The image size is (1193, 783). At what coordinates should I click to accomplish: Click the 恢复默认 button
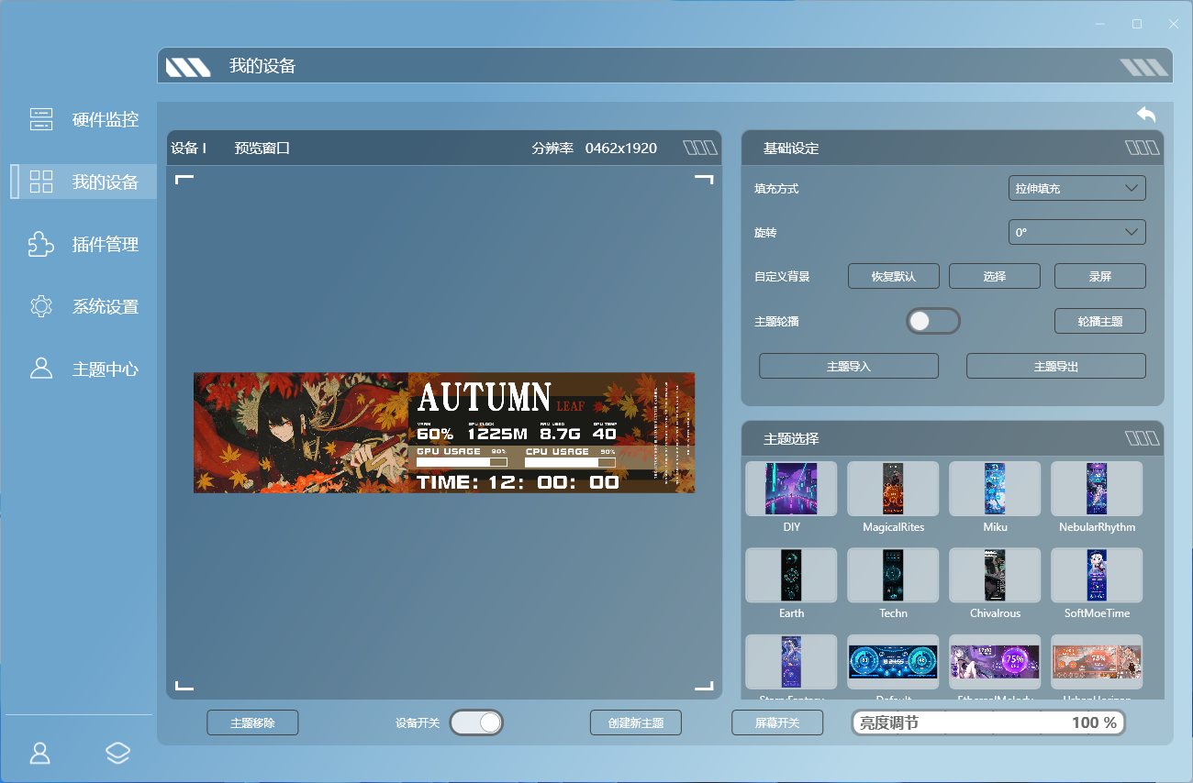894,276
